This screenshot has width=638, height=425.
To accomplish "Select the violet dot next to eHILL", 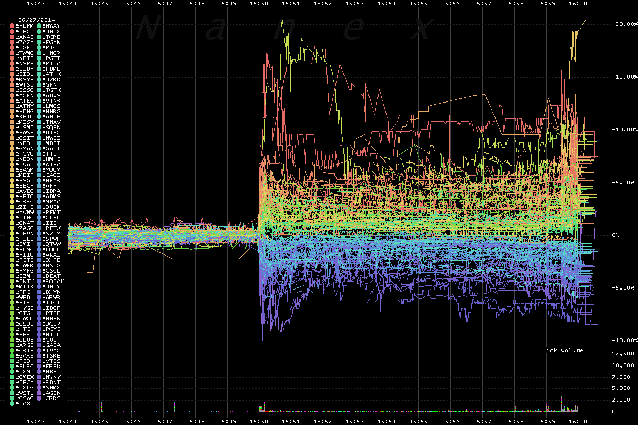I will click(x=39, y=334).
